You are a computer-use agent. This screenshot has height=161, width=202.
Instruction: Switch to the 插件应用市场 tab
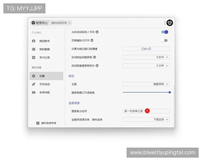click(59, 23)
